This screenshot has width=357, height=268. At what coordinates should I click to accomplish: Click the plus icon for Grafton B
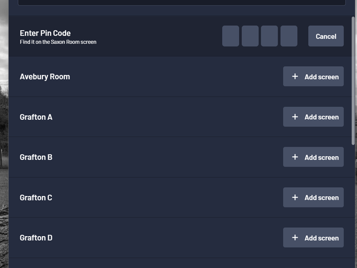pyautogui.click(x=295, y=157)
